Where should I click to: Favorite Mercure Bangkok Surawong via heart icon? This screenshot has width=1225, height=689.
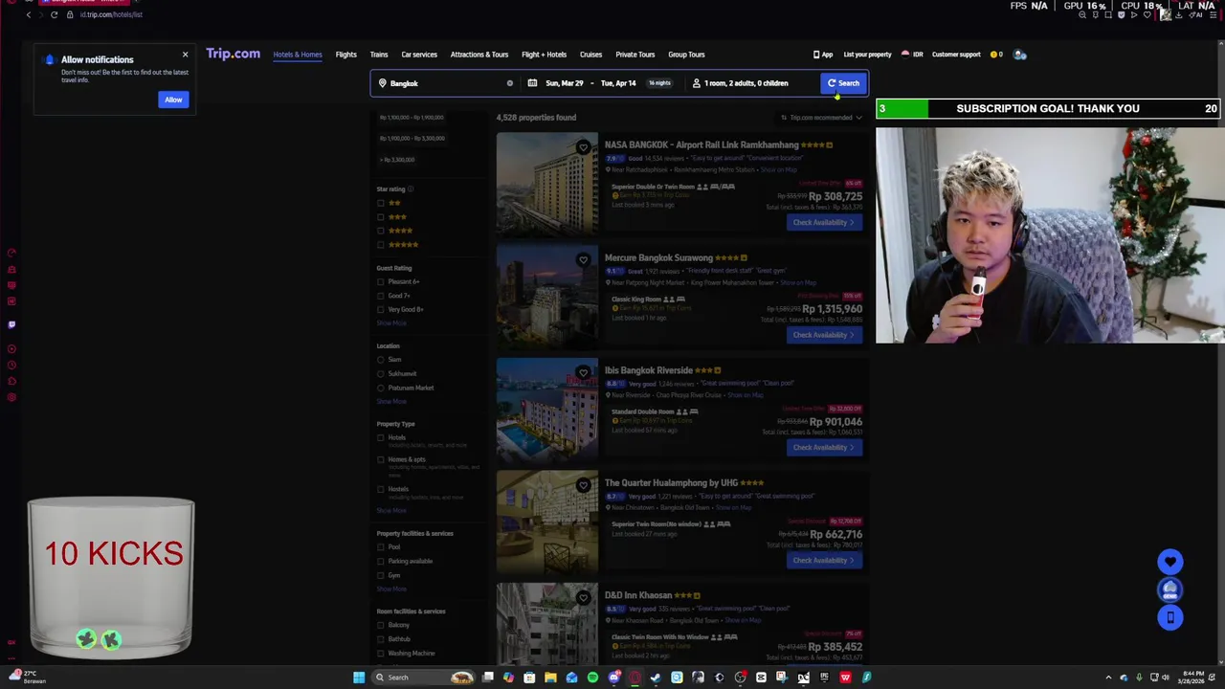coord(583,260)
